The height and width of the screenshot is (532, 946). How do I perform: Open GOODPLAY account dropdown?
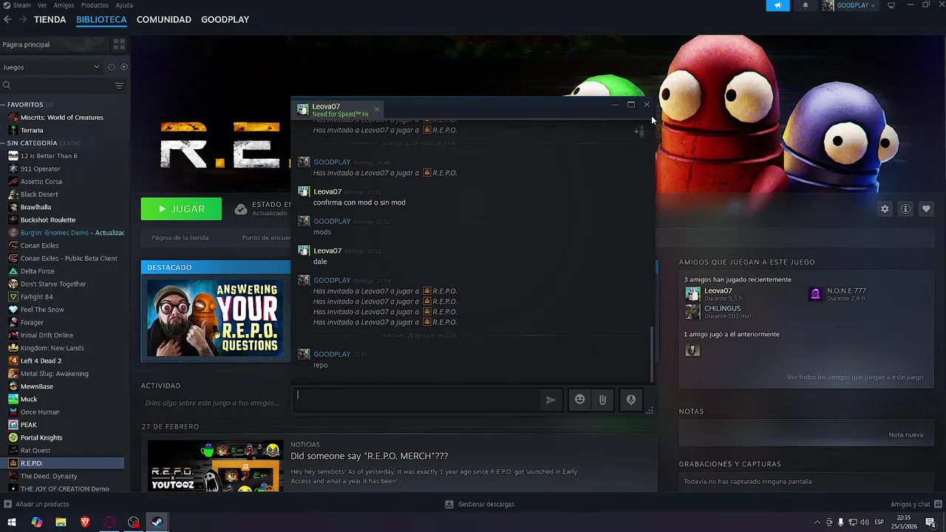[849, 5]
